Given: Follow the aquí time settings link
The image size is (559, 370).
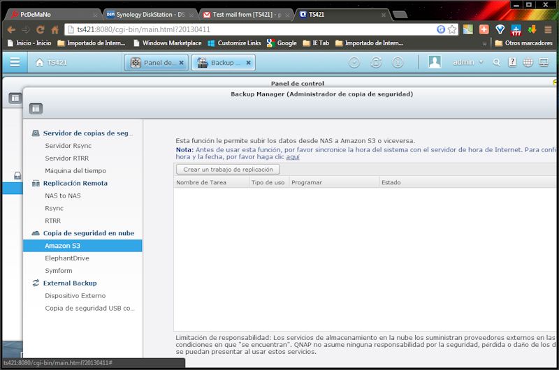Looking at the screenshot, I should click(x=293, y=157).
